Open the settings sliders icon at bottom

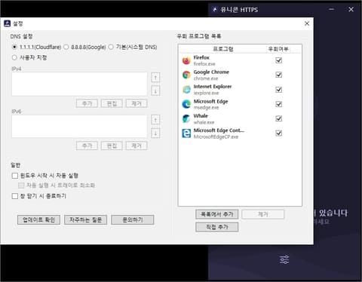284,259
